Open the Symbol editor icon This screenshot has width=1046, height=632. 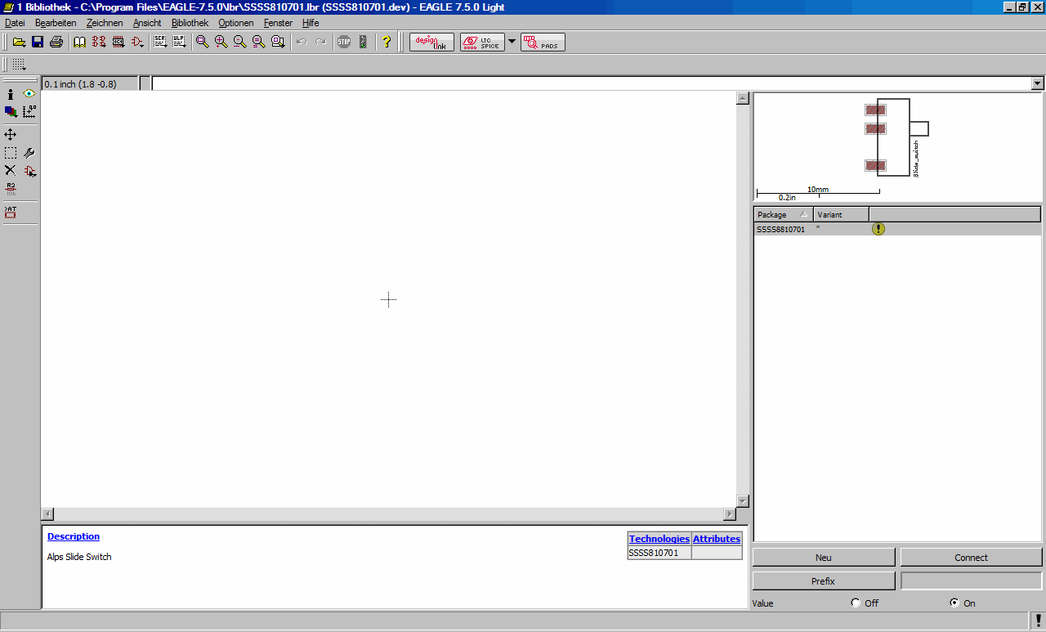137,42
